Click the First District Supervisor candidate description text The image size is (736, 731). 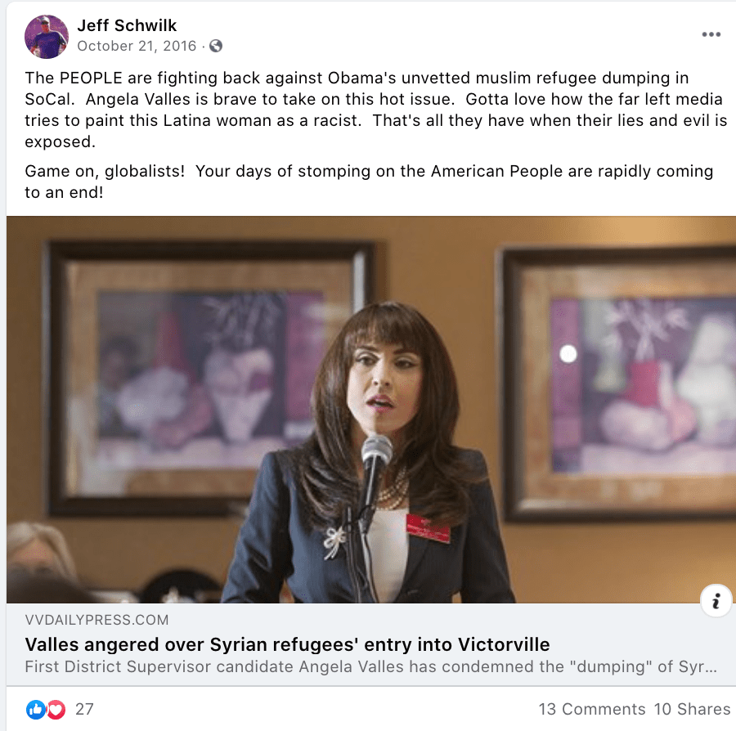click(x=370, y=666)
